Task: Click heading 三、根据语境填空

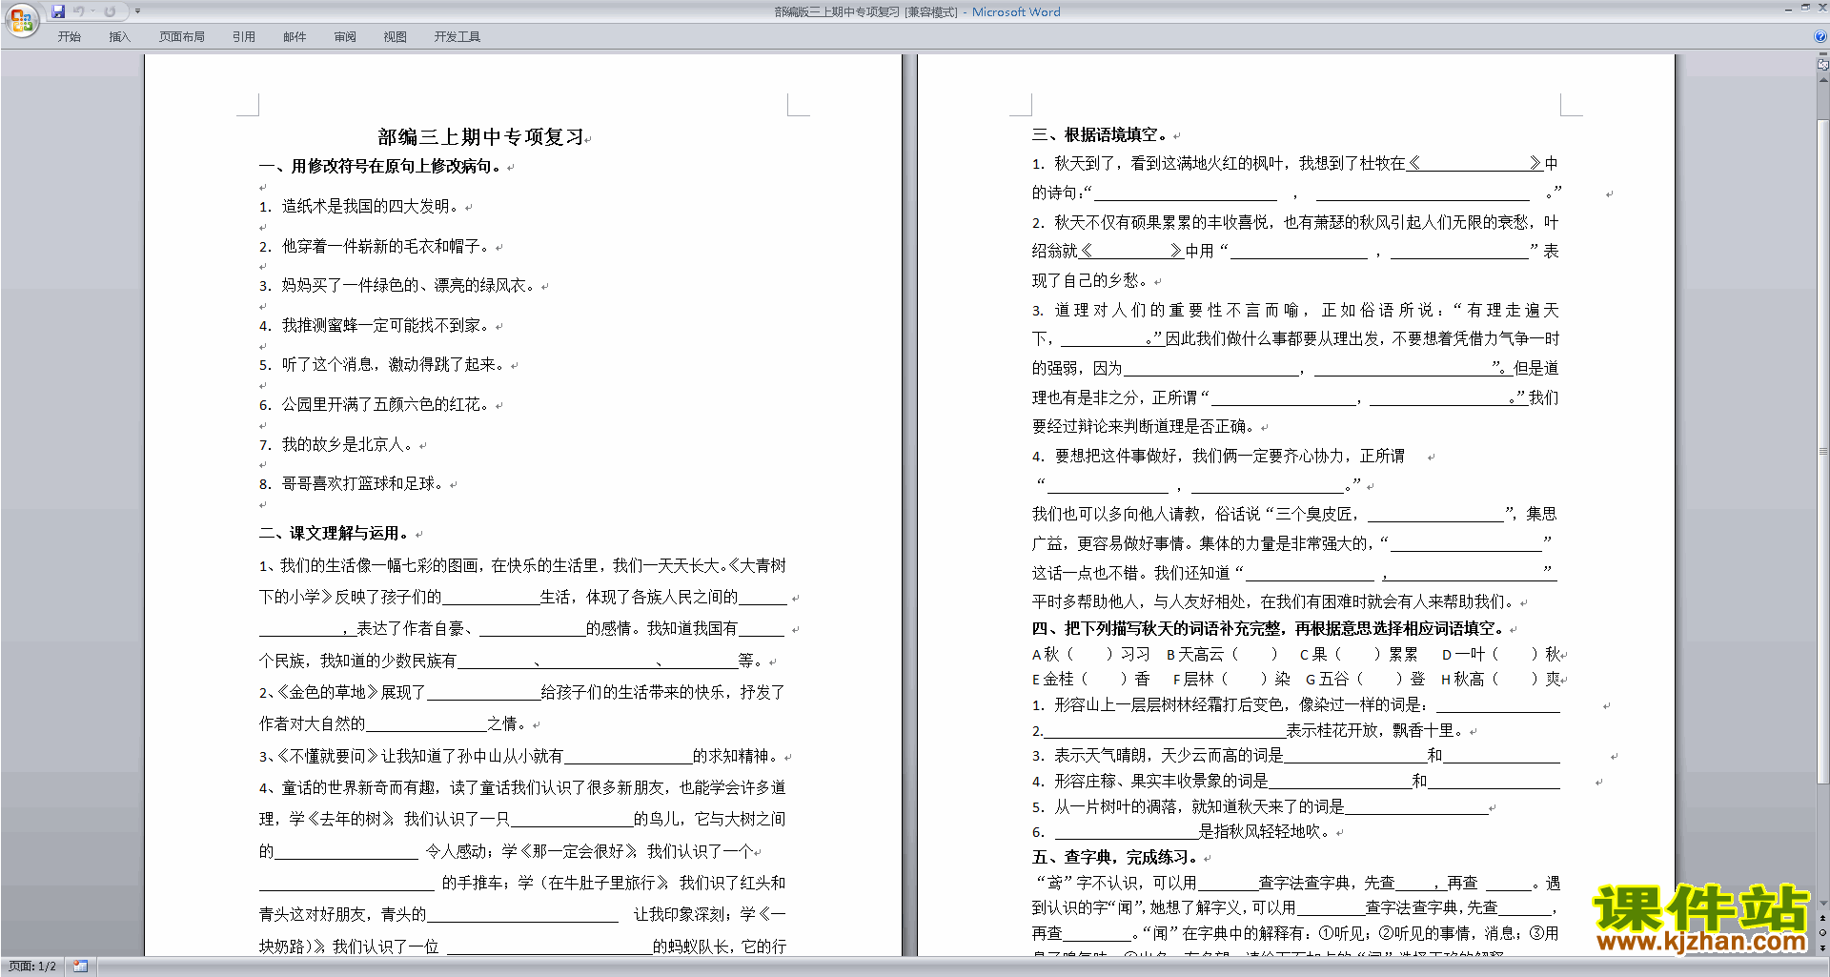Action: 1100,134
